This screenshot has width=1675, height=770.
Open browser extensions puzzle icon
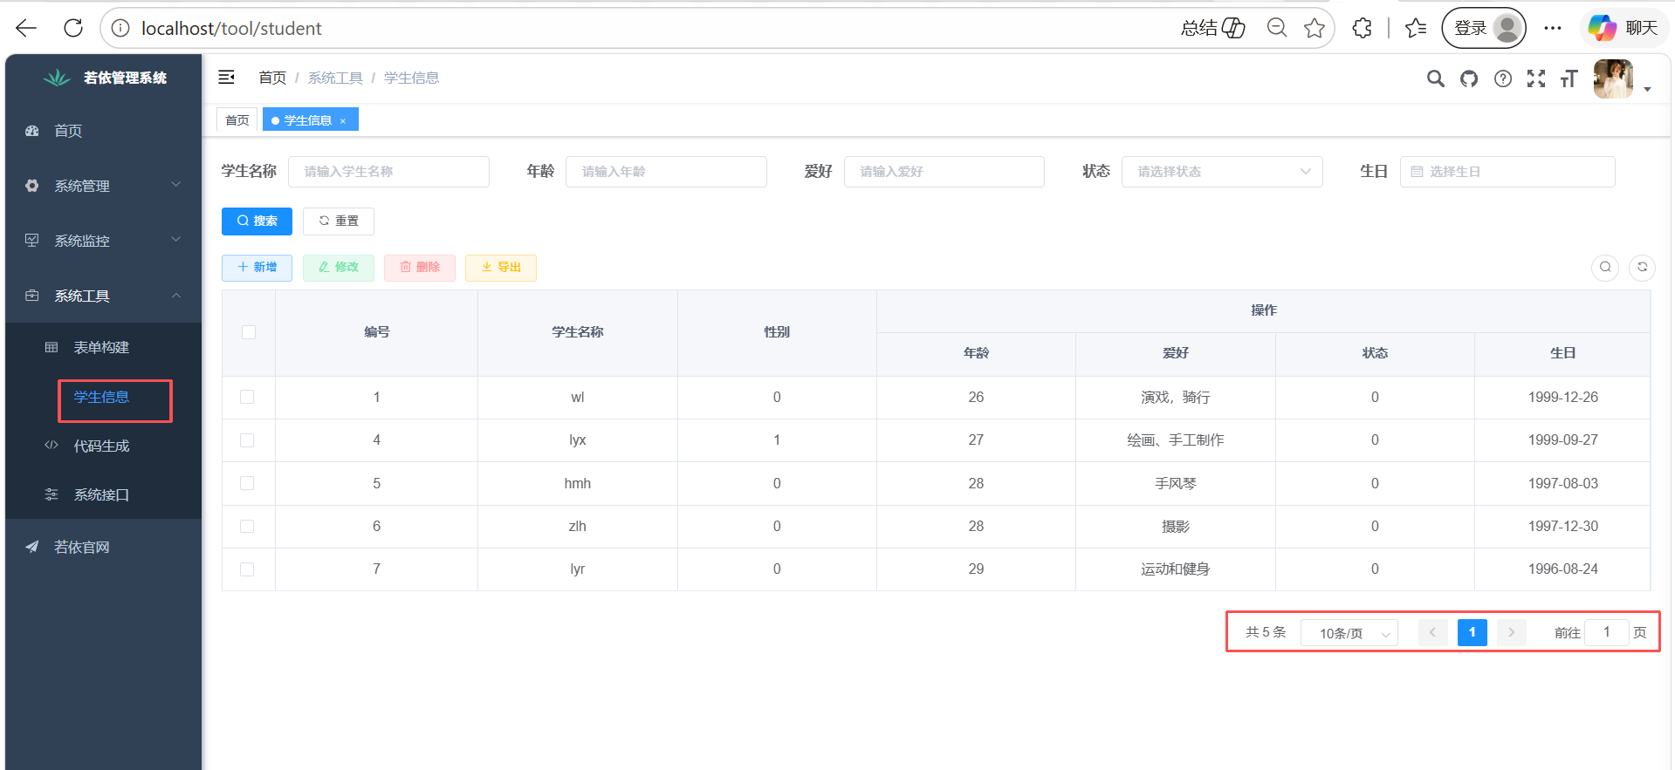point(1362,28)
